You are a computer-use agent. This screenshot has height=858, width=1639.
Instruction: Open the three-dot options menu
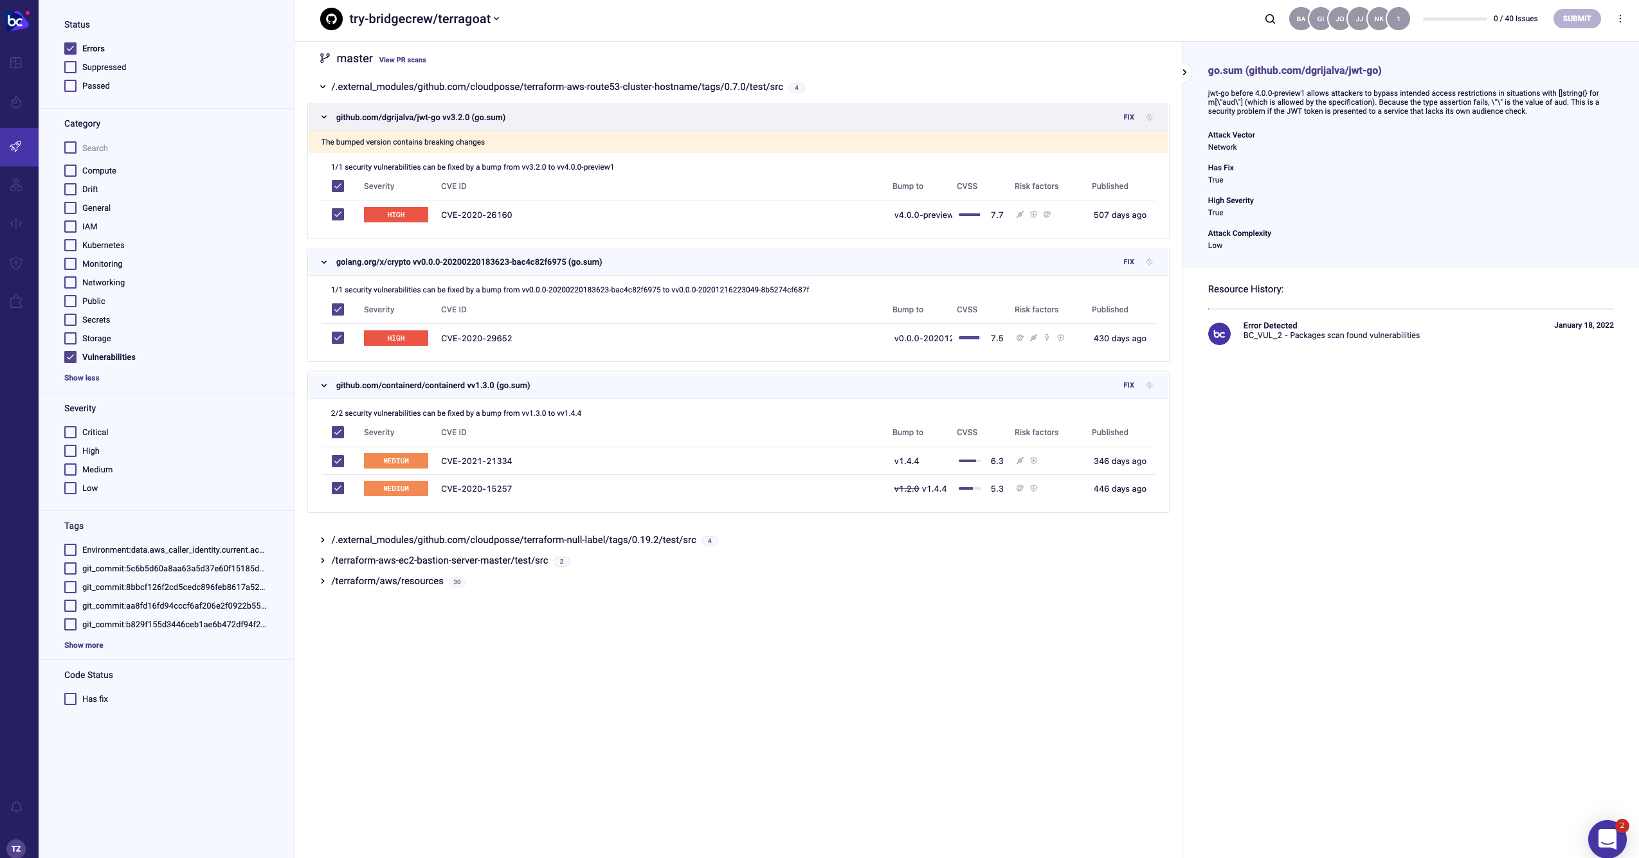[x=1620, y=19]
